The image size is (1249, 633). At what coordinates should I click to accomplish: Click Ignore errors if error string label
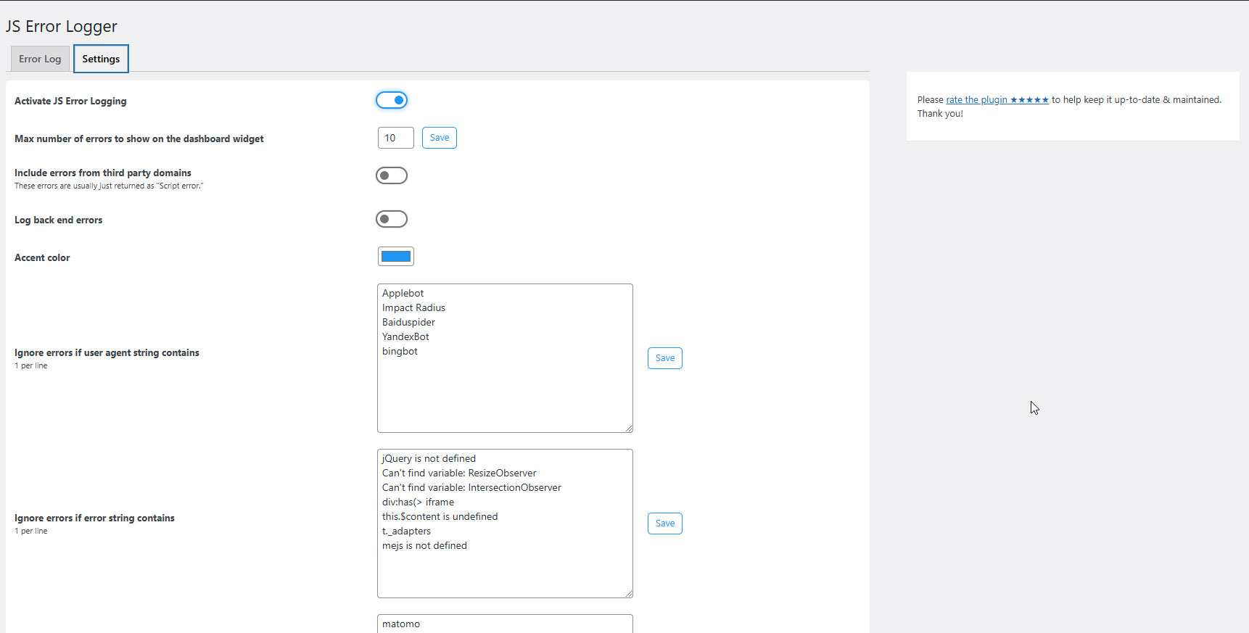pyautogui.click(x=94, y=518)
